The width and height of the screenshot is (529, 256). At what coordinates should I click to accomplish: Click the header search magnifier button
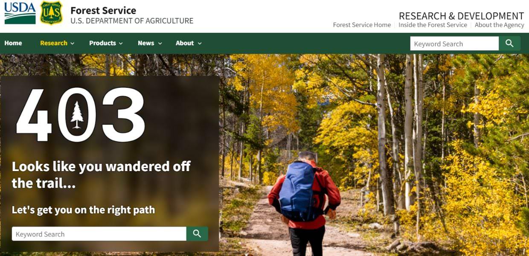pos(509,44)
